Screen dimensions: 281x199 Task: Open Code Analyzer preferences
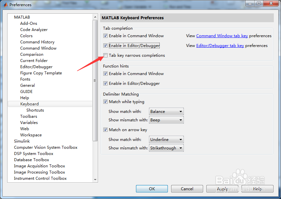pos(34,30)
